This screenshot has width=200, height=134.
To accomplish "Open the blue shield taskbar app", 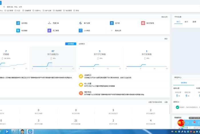I will [x=30, y=132].
